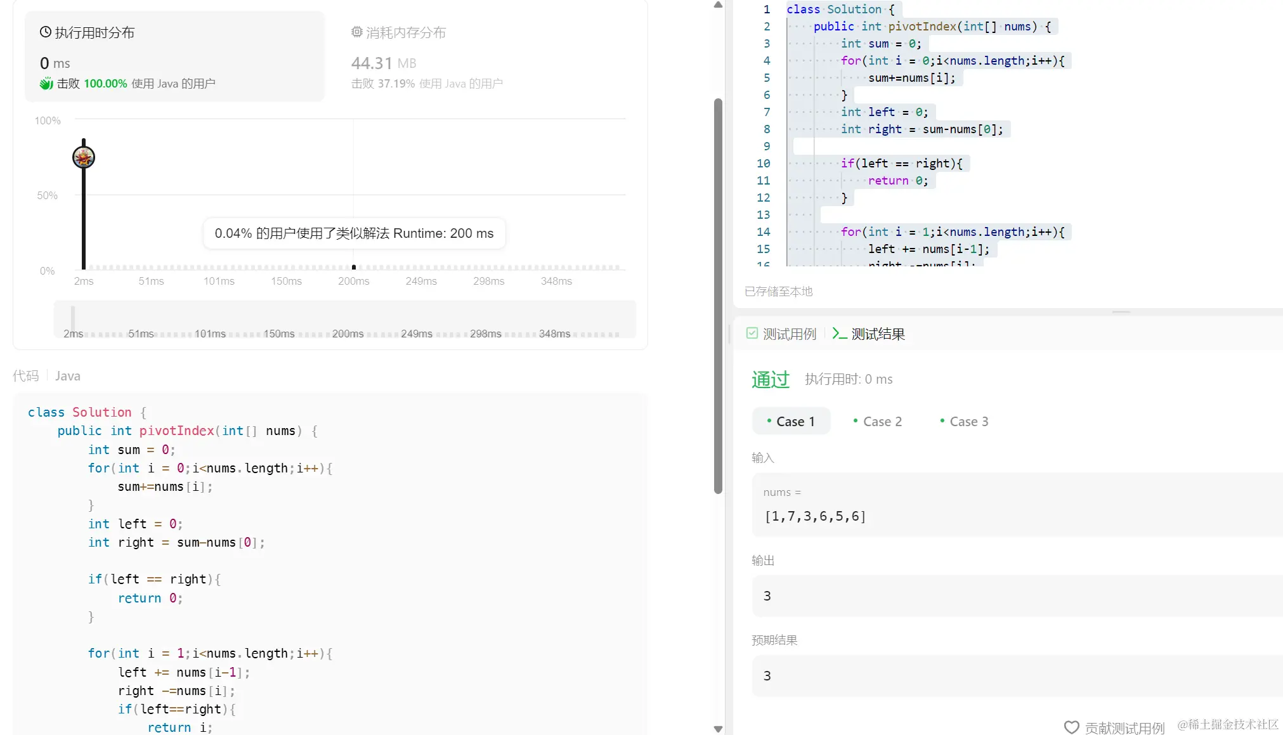The height and width of the screenshot is (735, 1283).
Task: Click the terminal icon beside 测试结果
Action: coord(839,334)
